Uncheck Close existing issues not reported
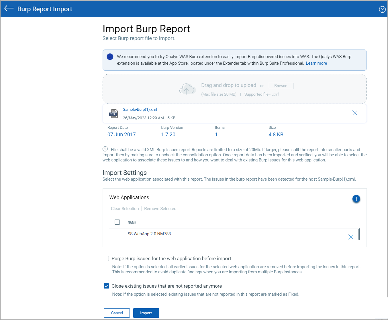This screenshot has width=388, height=320. (106, 286)
